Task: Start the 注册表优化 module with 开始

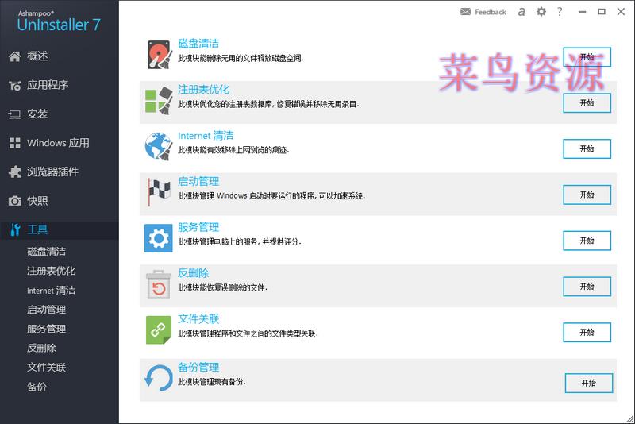Action: pos(587,103)
